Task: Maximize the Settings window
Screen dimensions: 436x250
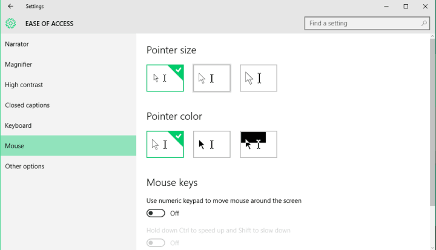Action: coord(406,6)
